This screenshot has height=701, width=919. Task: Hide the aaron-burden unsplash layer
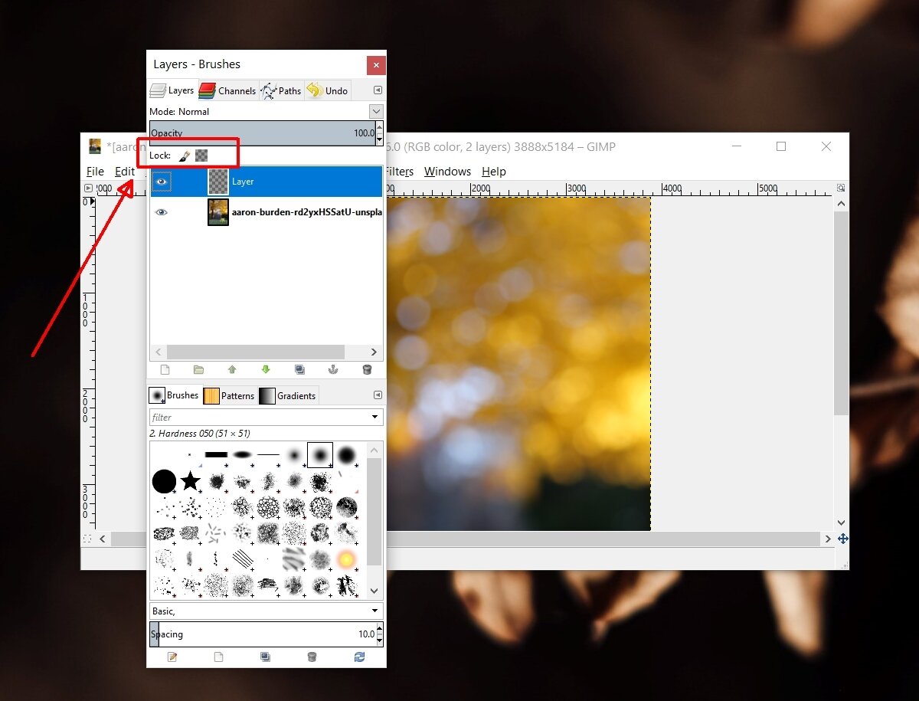tap(161, 211)
